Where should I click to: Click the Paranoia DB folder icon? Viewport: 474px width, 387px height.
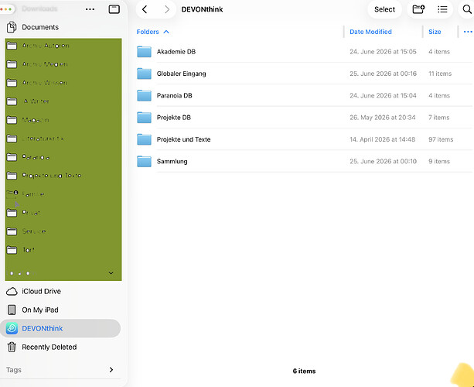(x=144, y=96)
